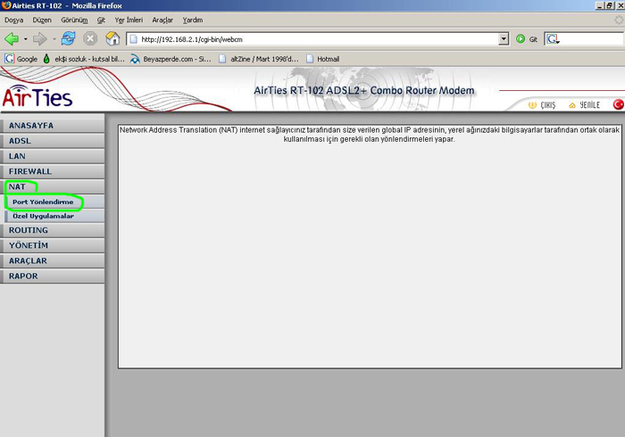Expand the address bar history dropdown

pos(504,39)
